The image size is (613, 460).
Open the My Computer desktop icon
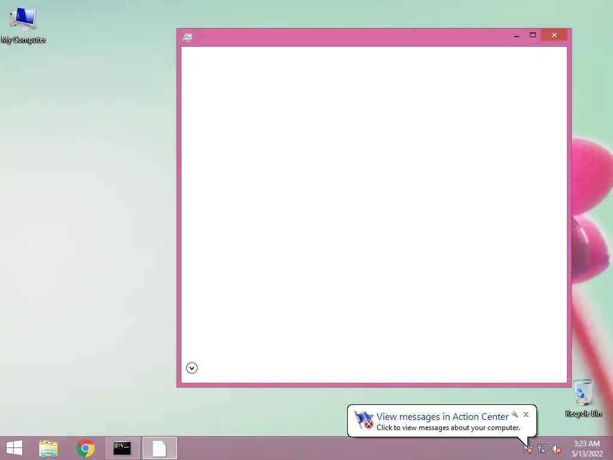[23, 25]
